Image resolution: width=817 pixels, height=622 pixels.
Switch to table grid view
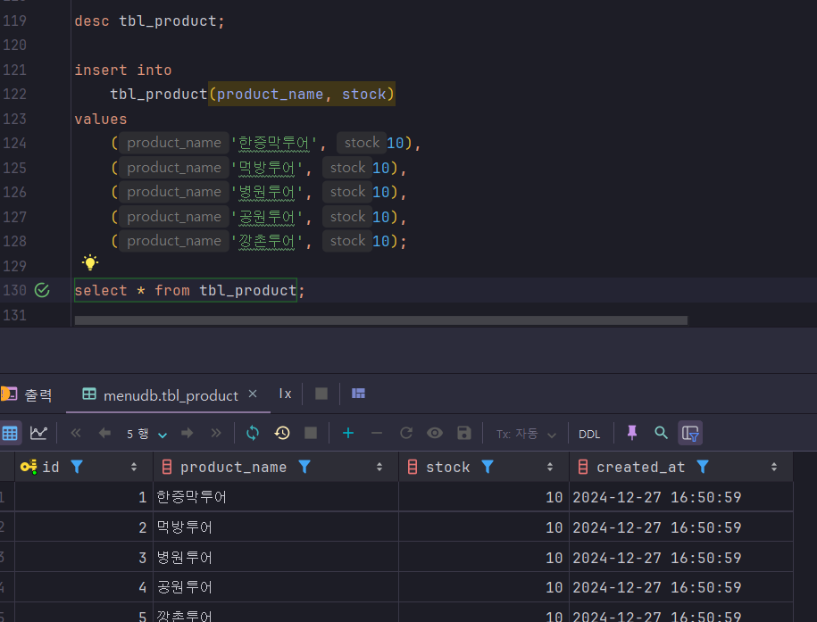(x=10, y=433)
